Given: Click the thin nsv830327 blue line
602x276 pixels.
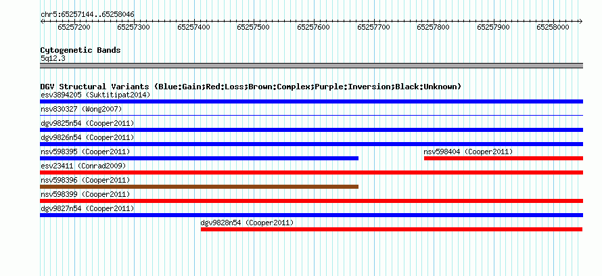Looking at the screenshot, I should (311, 115).
